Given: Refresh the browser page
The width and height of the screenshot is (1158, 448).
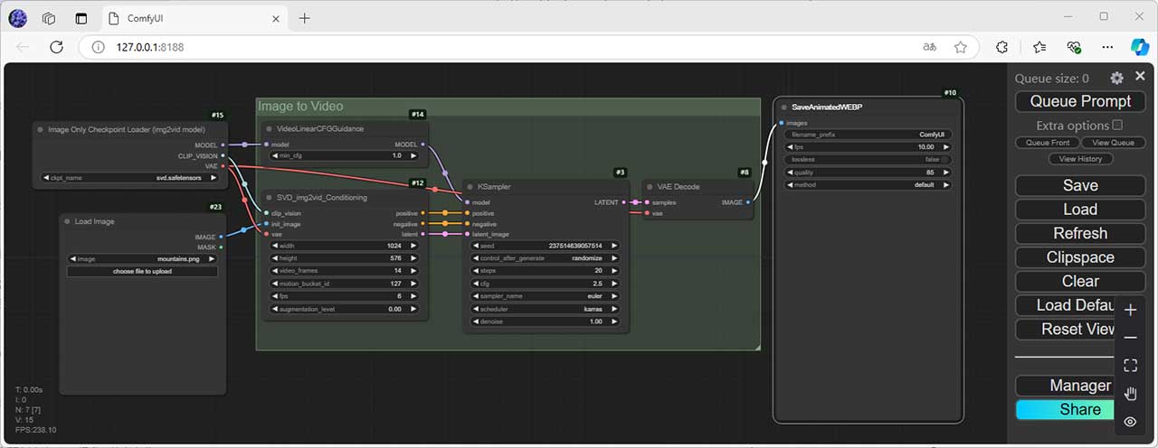Looking at the screenshot, I should pos(56,47).
